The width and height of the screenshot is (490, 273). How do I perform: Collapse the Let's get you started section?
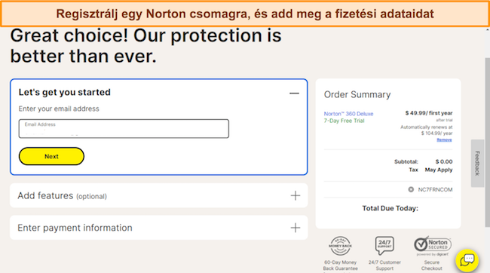(294, 94)
